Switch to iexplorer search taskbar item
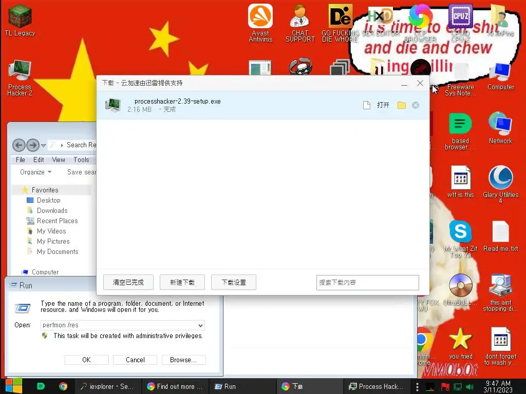Screen dimensions: 526x394 (x=107, y=386)
